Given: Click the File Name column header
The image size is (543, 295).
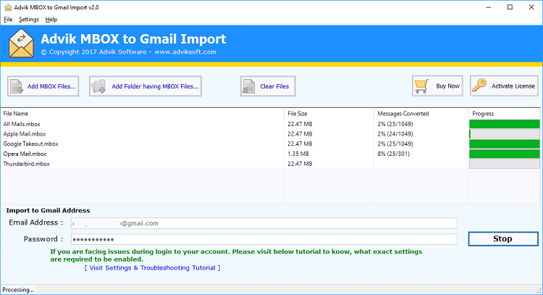Looking at the screenshot, I should click(143, 114).
